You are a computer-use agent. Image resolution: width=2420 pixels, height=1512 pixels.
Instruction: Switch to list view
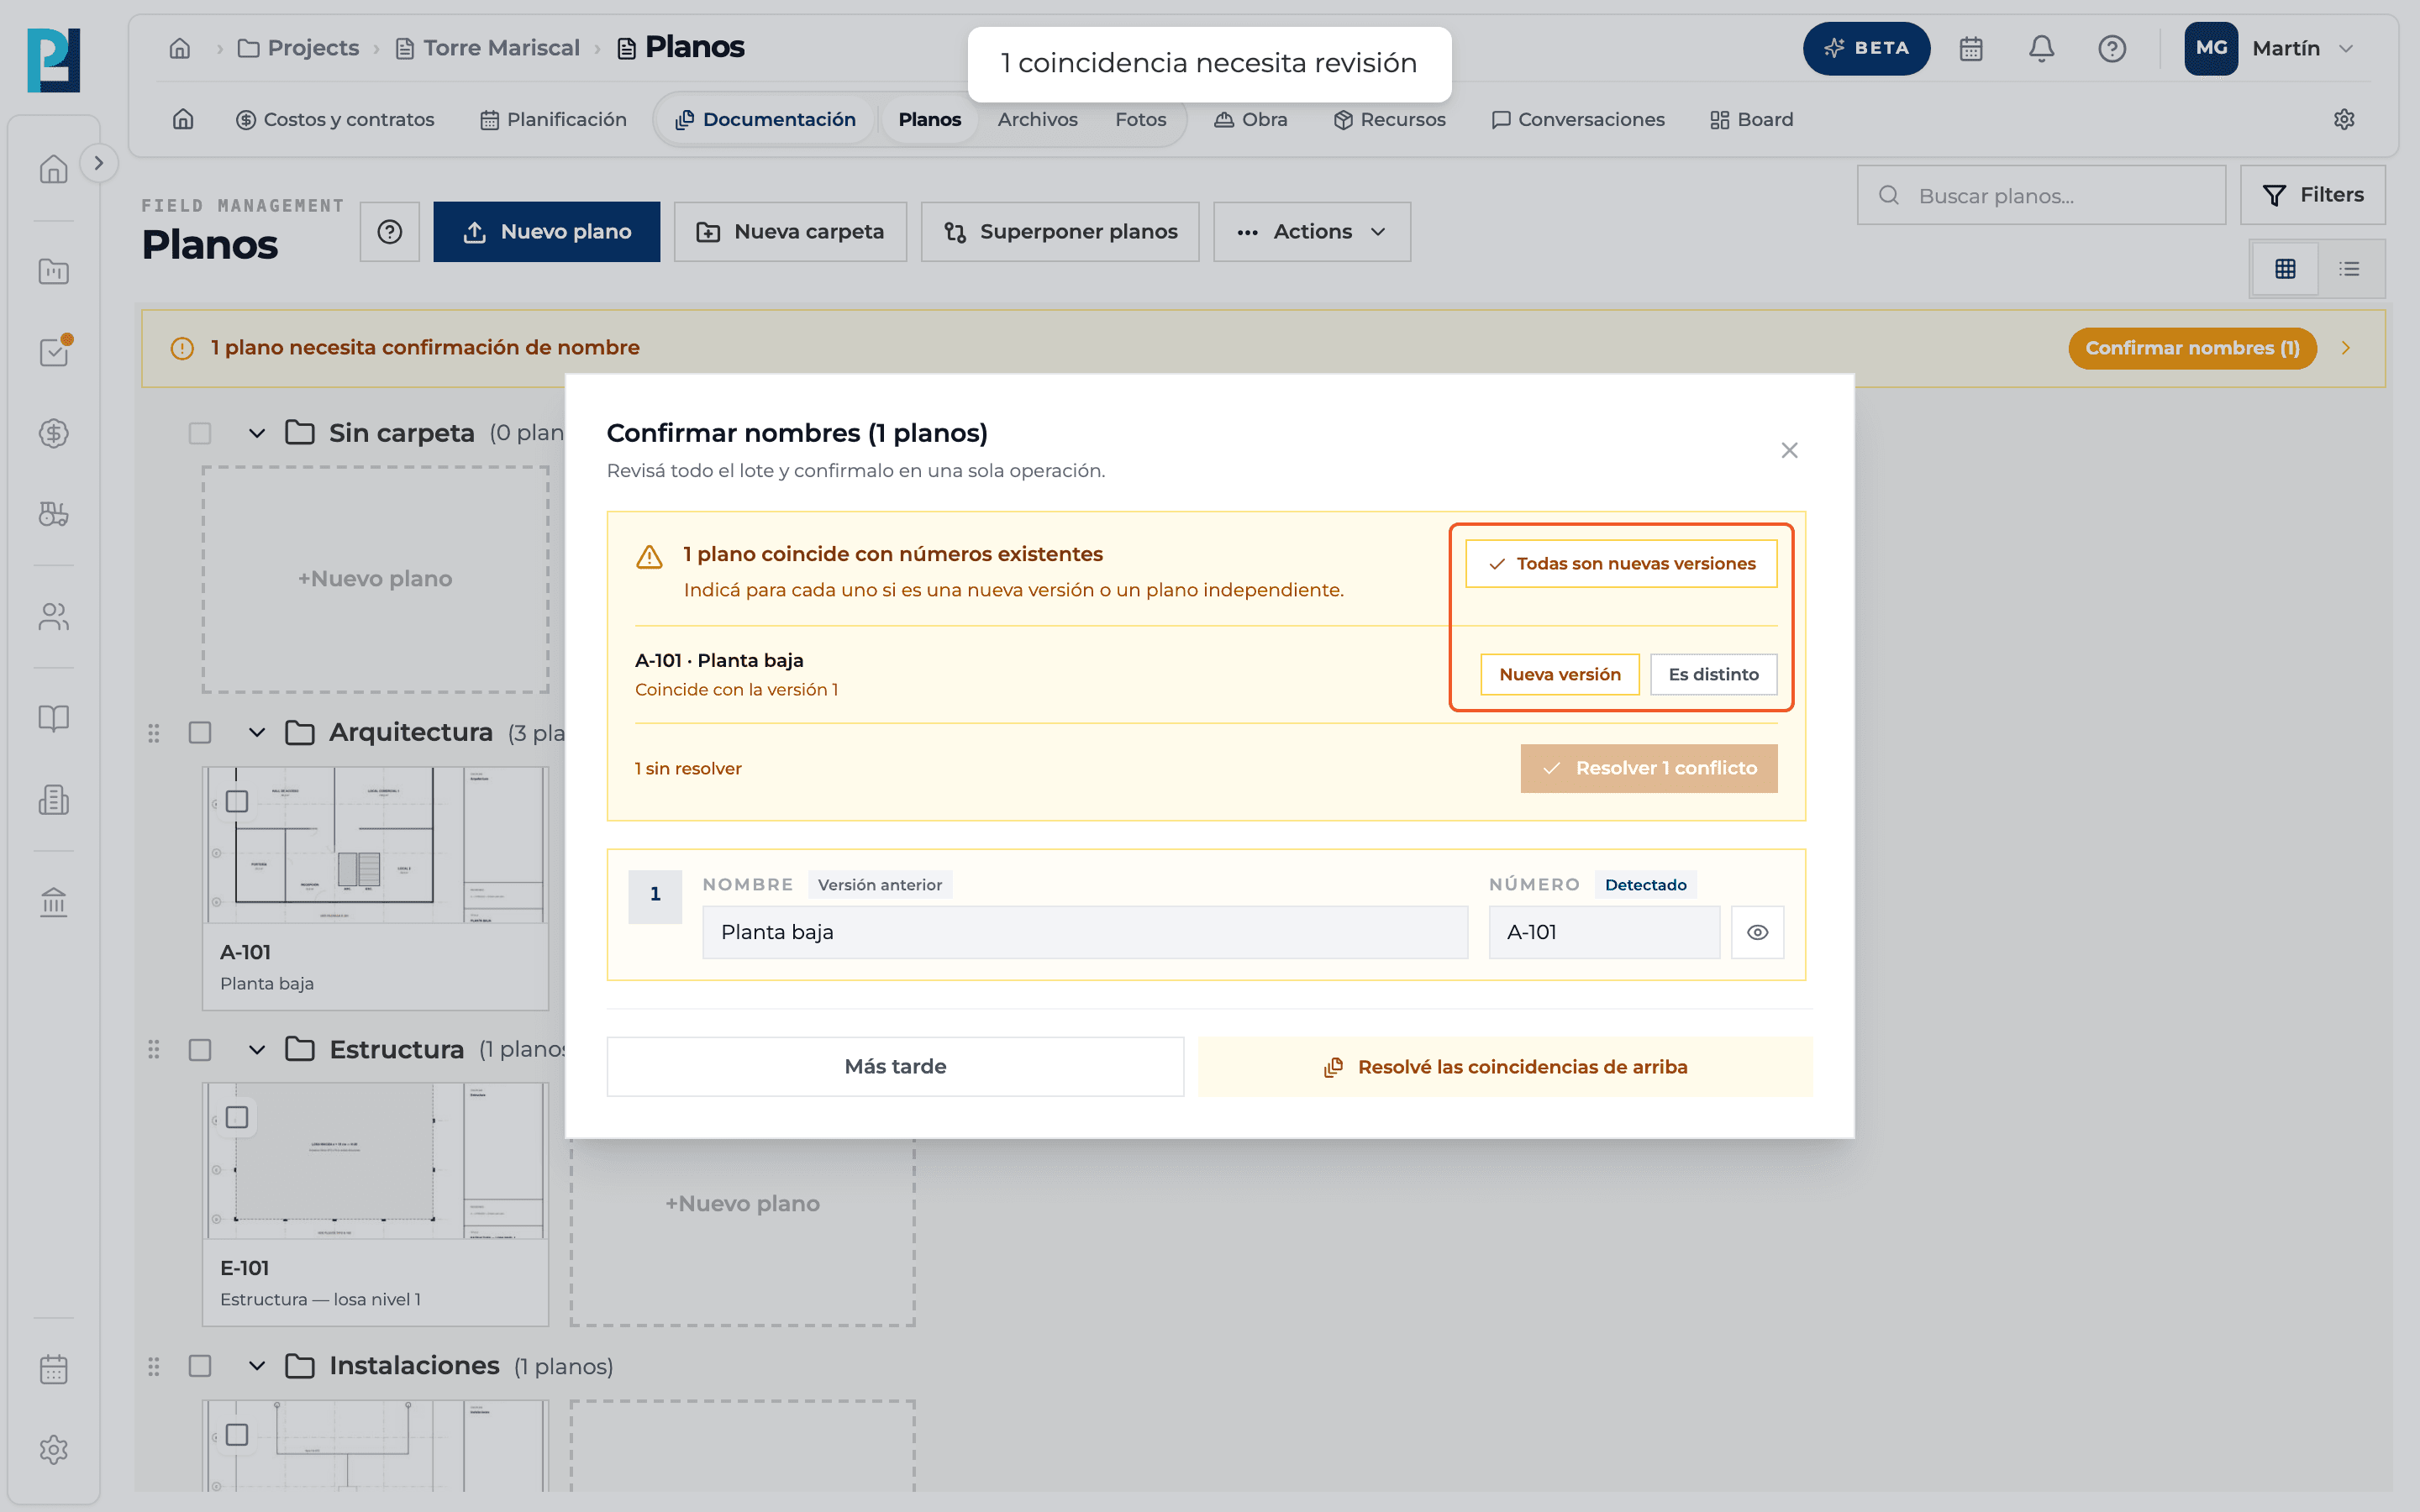click(x=2350, y=268)
